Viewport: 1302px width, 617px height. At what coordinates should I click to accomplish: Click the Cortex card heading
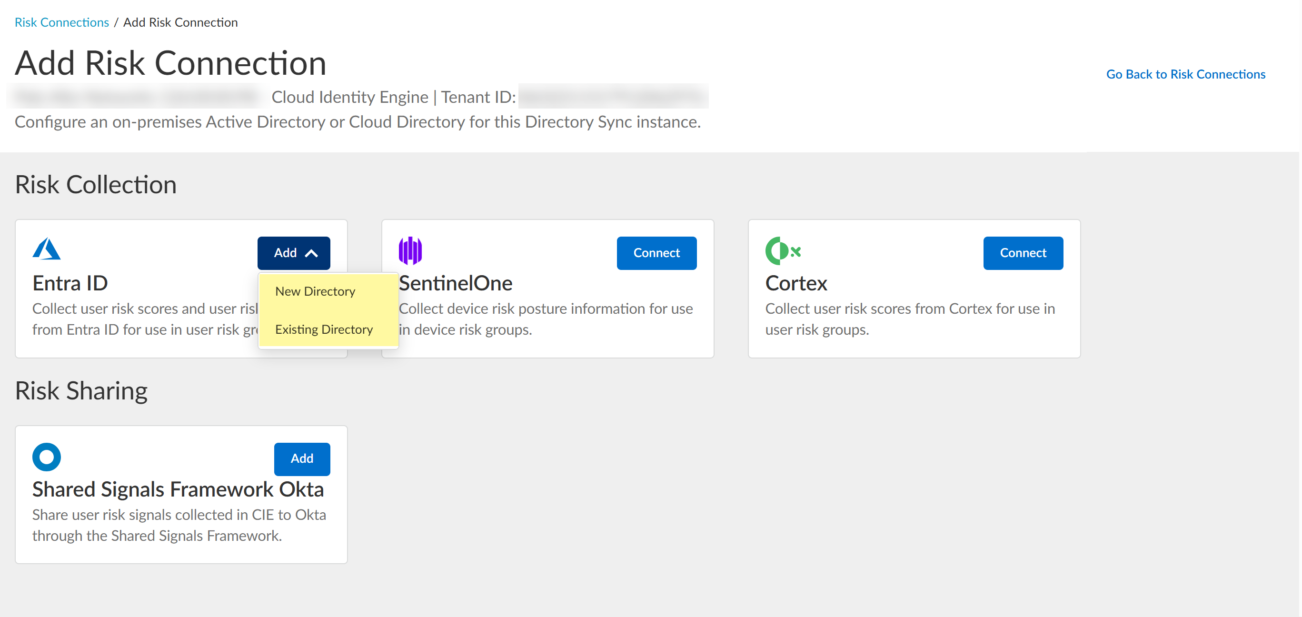tap(795, 283)
